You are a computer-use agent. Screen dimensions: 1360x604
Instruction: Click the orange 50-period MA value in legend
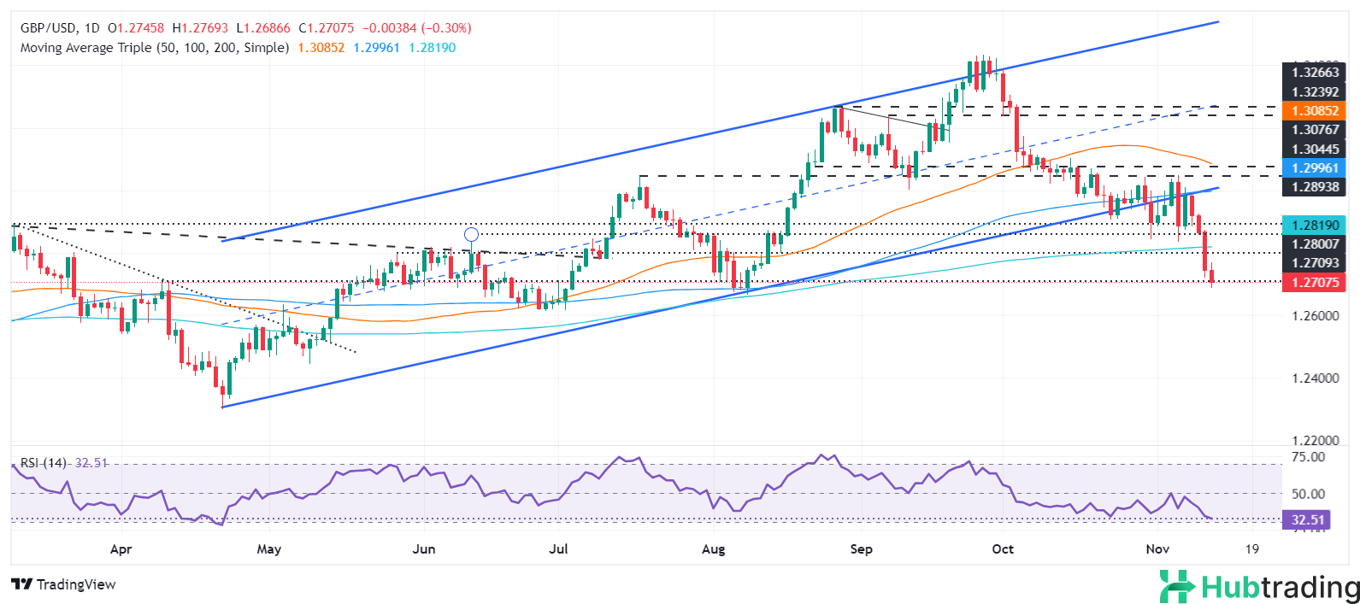tap(321, 48)
